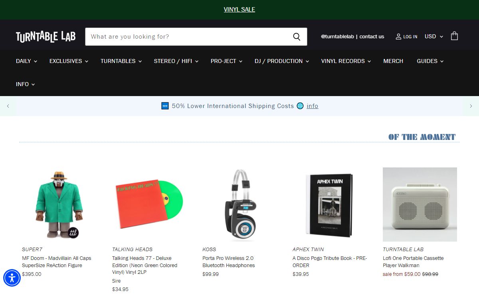Click Lofi One Portable Cassette Player title
This screenshot has height=295, width=479.
[x=413, y=262]
